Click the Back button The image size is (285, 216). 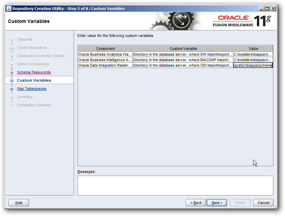[x=196, y=202]
